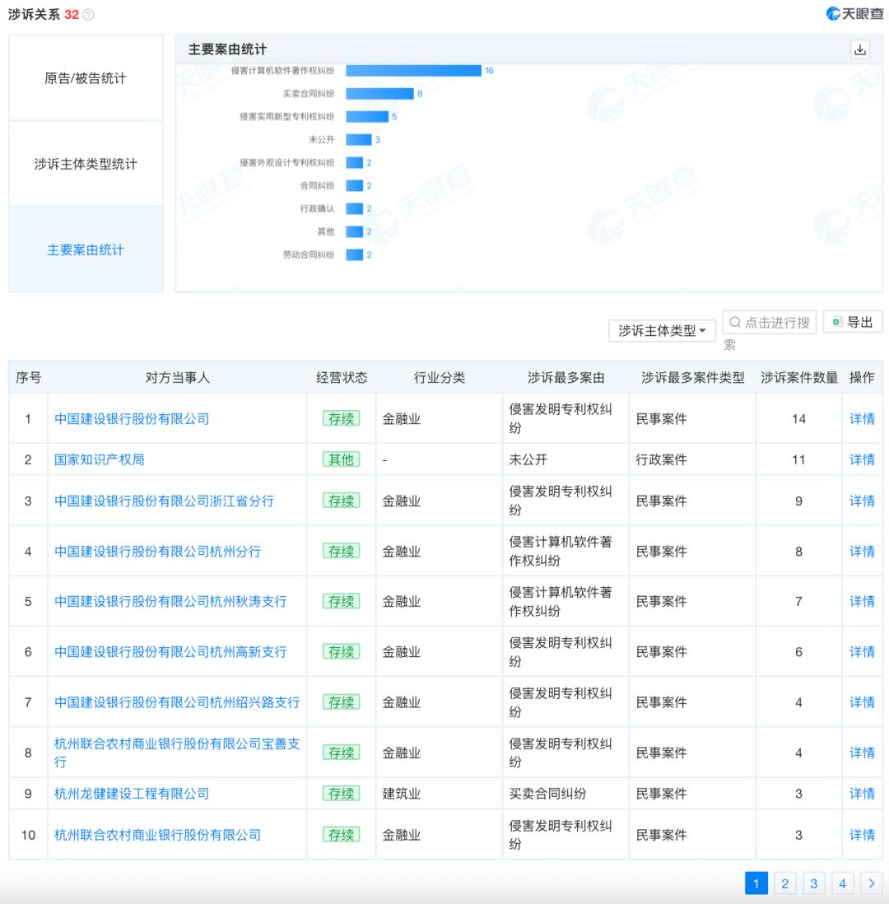The width and height of the screenshot is (889, 904).
Task: Open the 涉诉主体类型 dropdown filter
Action: tap(662, 330)
